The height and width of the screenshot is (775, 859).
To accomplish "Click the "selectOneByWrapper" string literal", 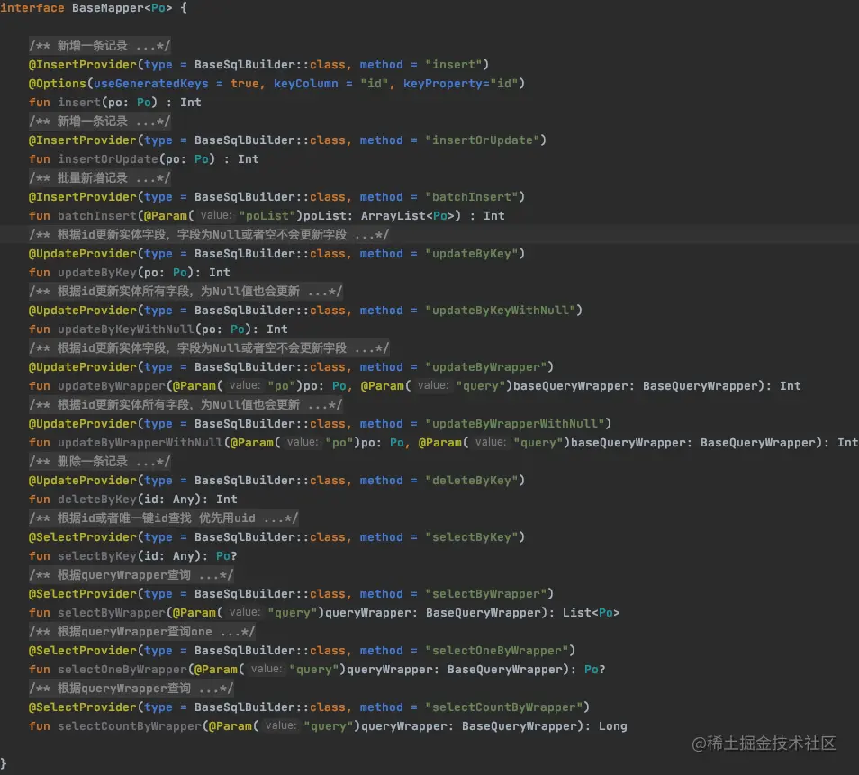I will [497, 651].
